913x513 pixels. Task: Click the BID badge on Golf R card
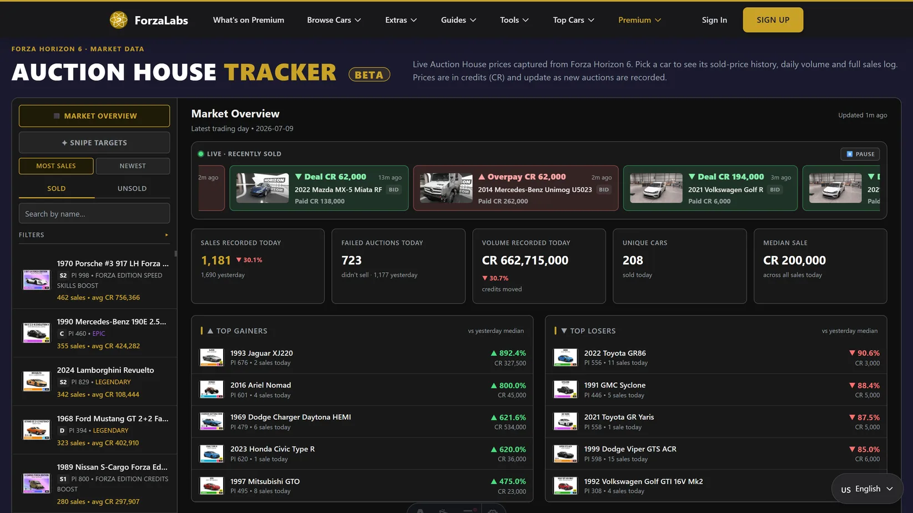(x=775, y=190)
